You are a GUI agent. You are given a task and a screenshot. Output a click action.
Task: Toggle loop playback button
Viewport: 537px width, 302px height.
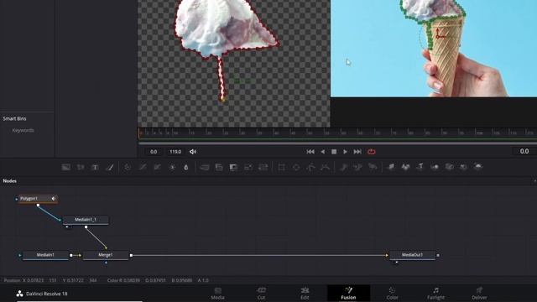point(372,152)
